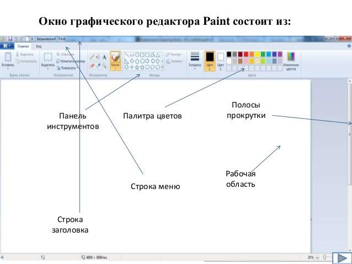The image size is (352, 264).
Task: Click the image size 4800 × 3600 readout
Action: [x=97, y=257]
